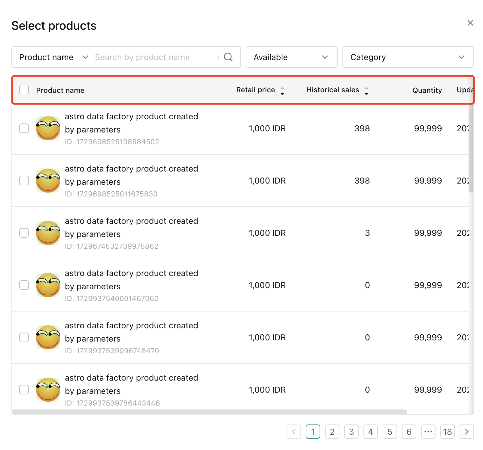Click the search magnifier icon

click(x=228, y=57)
